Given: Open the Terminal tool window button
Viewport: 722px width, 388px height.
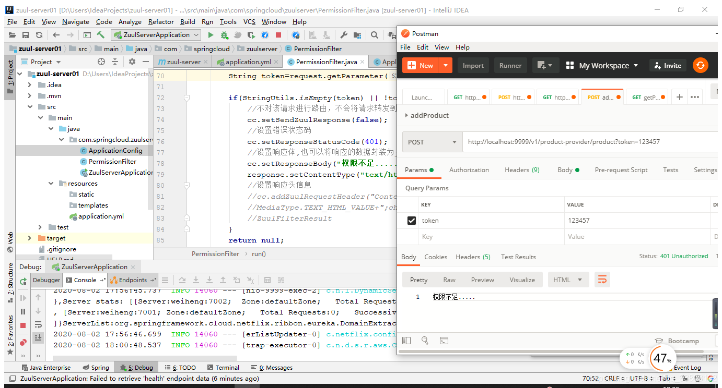Looking at the screenshot, I should point(223,368).
